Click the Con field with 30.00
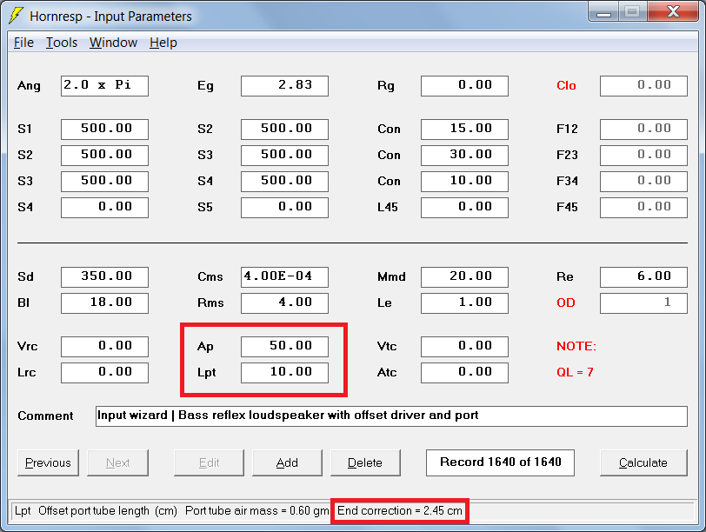Viewport: 706px width, 532px height. click(464, 156)
